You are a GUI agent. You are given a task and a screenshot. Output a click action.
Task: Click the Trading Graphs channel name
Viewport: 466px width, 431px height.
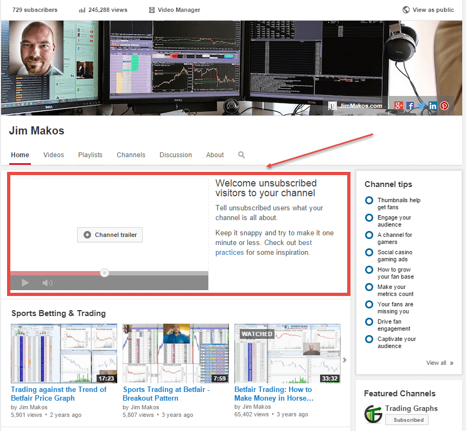411,408
